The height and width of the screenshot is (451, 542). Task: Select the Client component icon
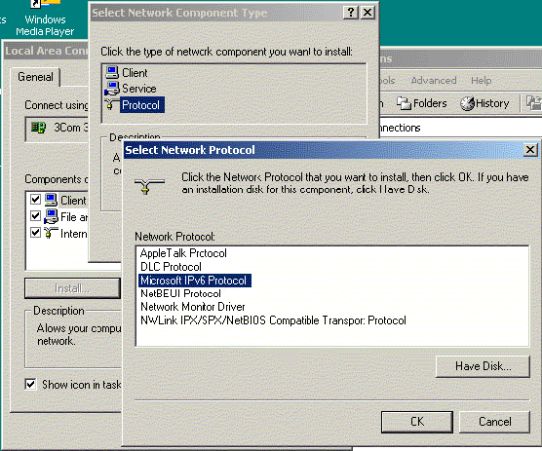112,72
